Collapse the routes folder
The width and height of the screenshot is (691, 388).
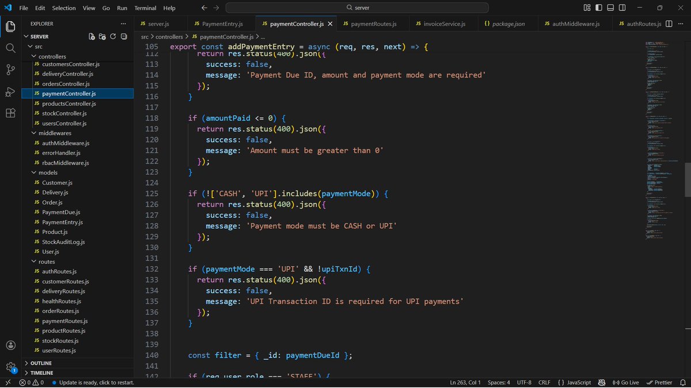[47, 262]
